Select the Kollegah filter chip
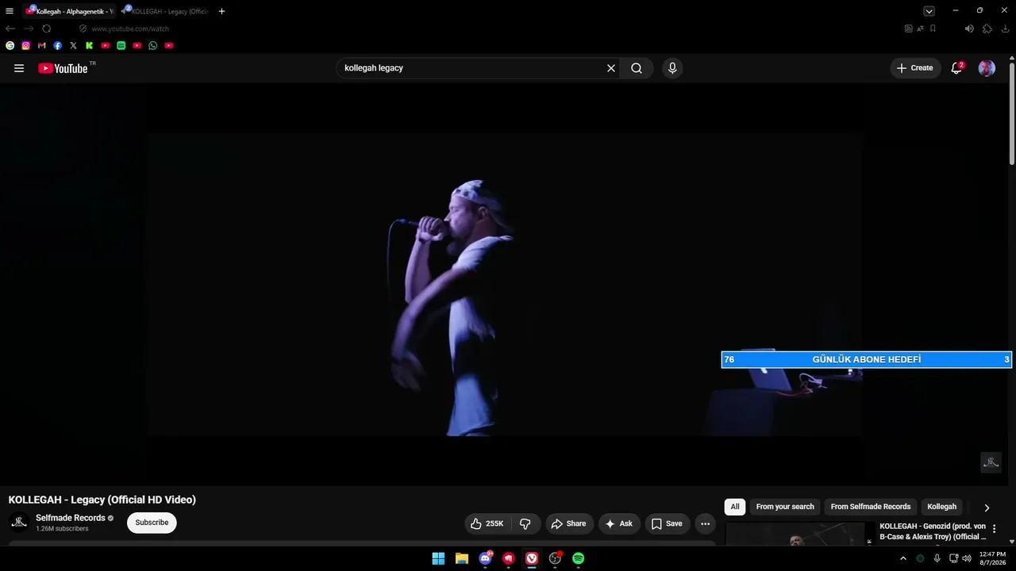 pos(942,507)
